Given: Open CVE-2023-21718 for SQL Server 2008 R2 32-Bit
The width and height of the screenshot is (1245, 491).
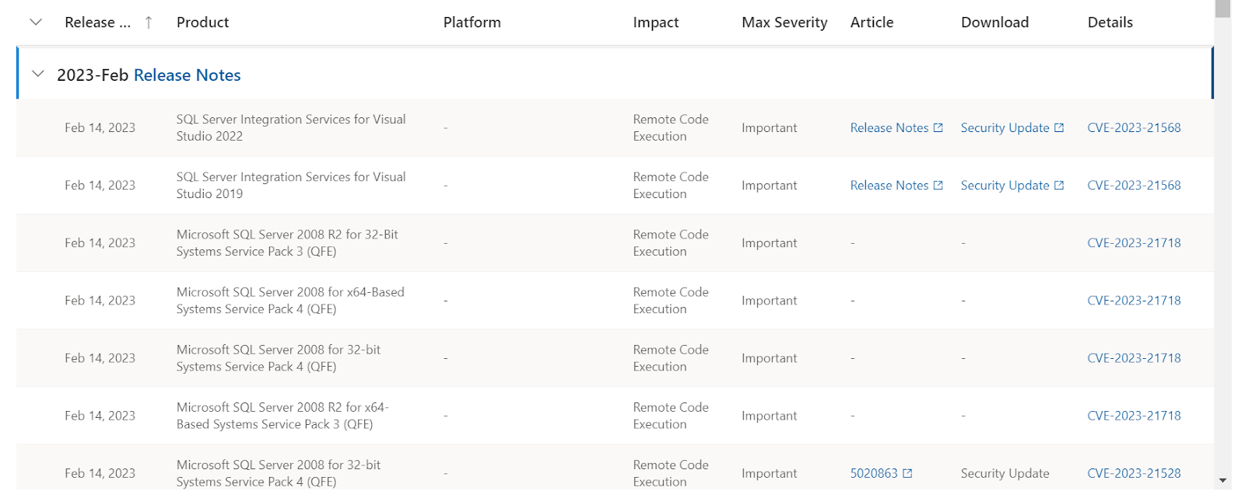Looking at the screenshot, I should tap(1134, 242).
